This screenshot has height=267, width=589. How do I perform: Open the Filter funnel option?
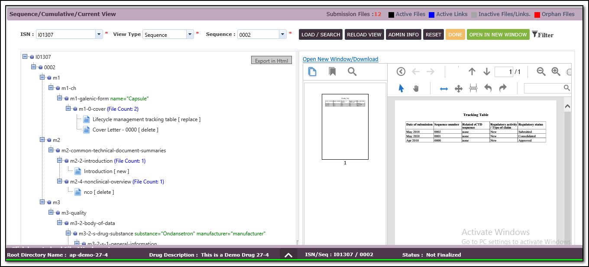(542, 35)
